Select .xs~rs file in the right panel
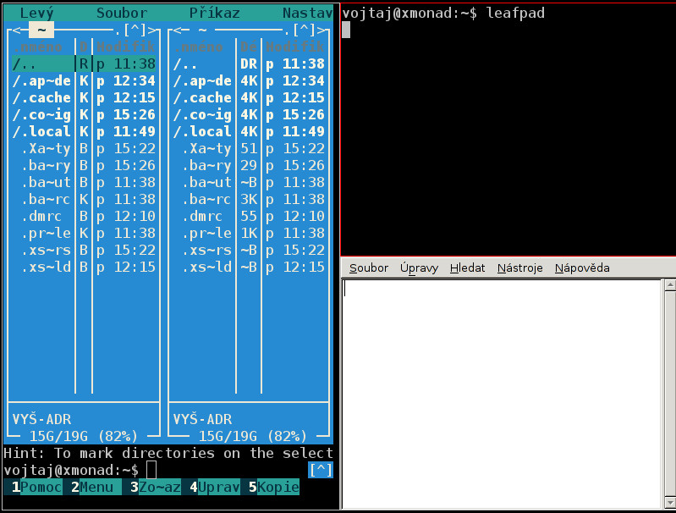 [x=249, y=251]
